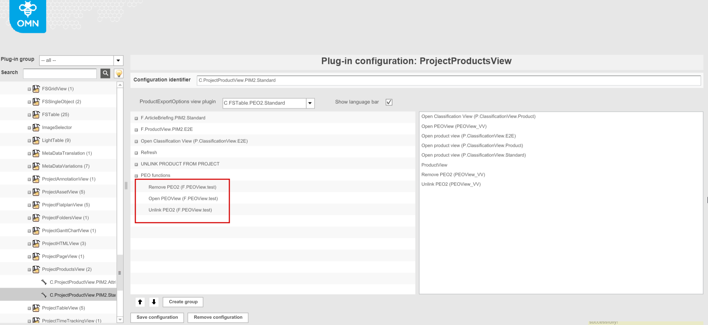Expand the FSTable (25) tree node
708x325 pixels.
pyautogui.click(x=29, y=115)
